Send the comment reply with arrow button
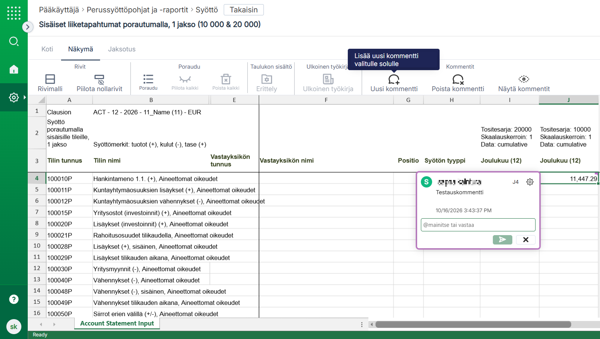This screenshot has height=339, width=600. click(503, 240)
